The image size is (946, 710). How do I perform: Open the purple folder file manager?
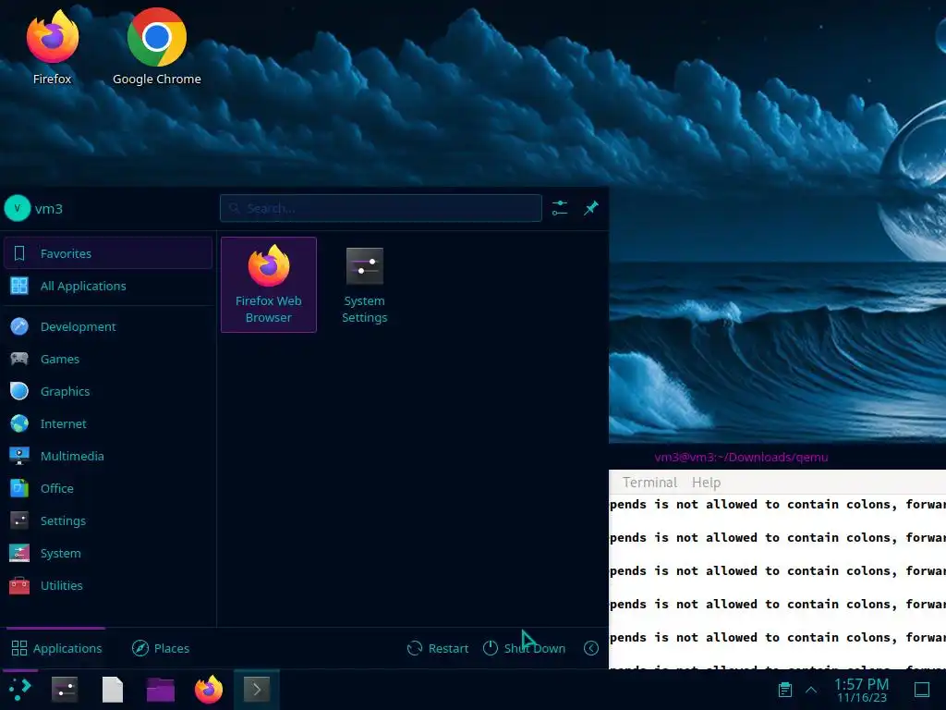tap(161, 690)
